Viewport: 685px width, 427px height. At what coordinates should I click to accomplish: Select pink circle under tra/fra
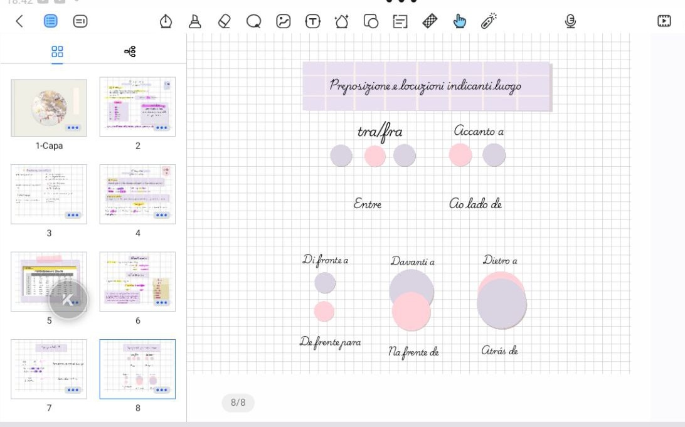click(375, 156)
